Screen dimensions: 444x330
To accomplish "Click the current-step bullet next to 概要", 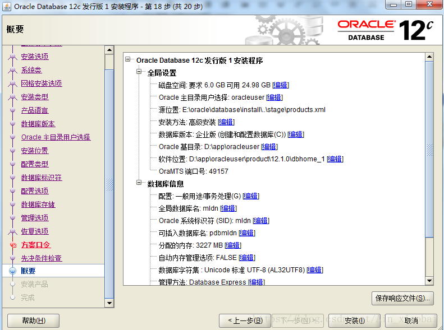I will (x=12, y=271).
